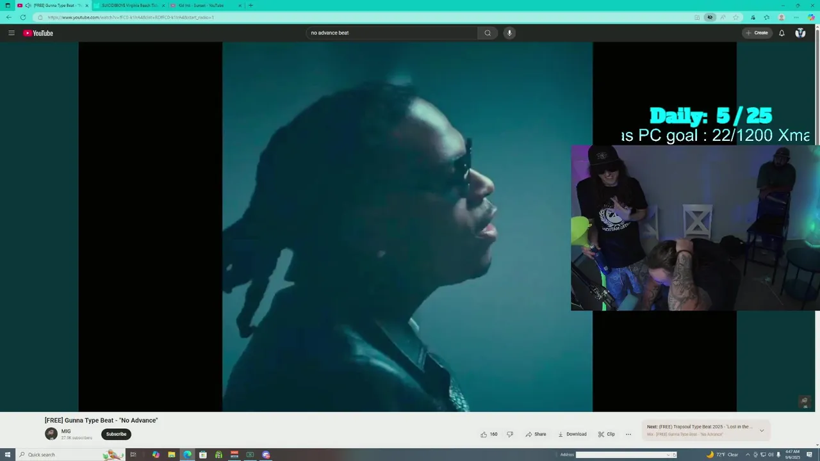Create a Clip of the video
The image size is (820, 461).
click(x=606, y=434)
